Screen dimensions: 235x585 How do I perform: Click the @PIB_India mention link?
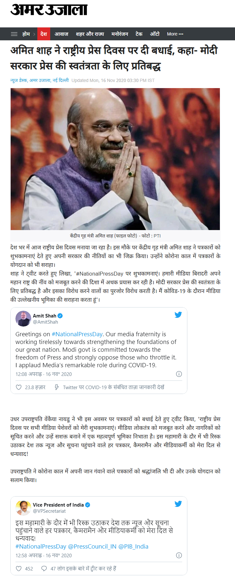133,547
